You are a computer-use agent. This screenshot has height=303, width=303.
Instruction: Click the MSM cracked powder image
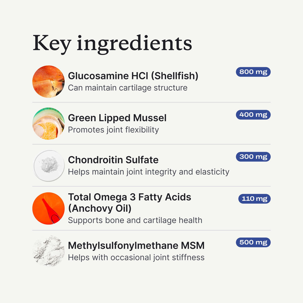tap(48, 251)
